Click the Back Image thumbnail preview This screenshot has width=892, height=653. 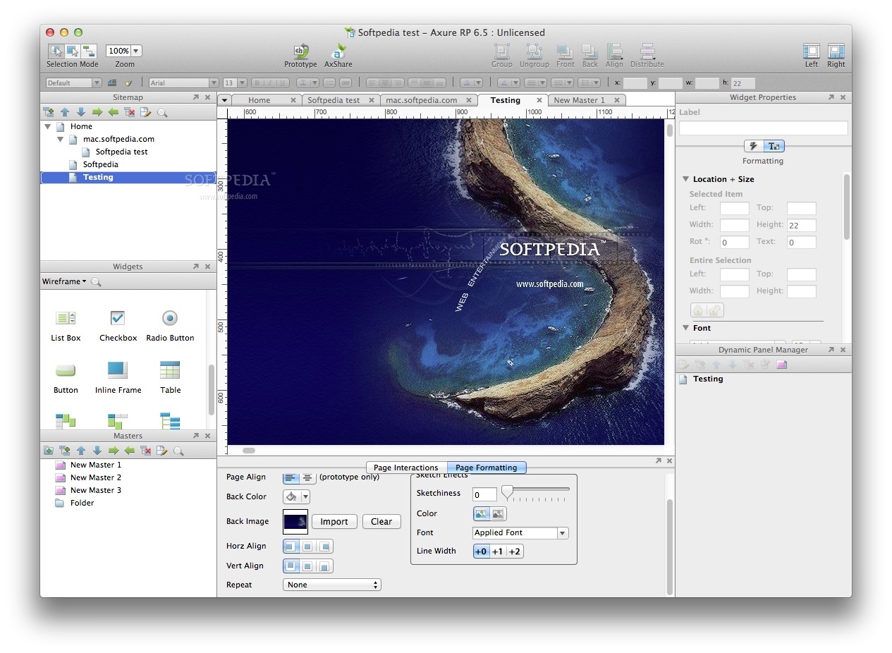[295, 522]
